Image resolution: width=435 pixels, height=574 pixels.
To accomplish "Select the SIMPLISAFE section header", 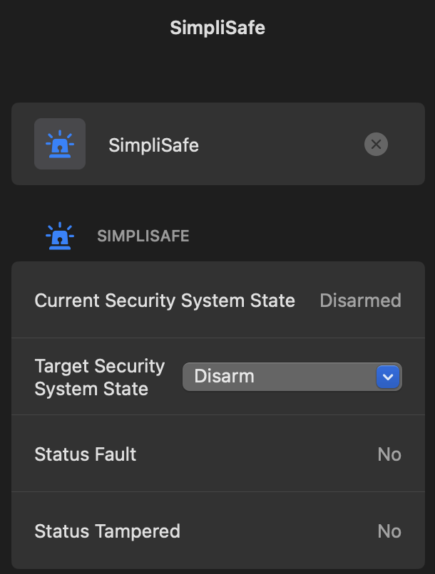I will click(x=143, y=236).
